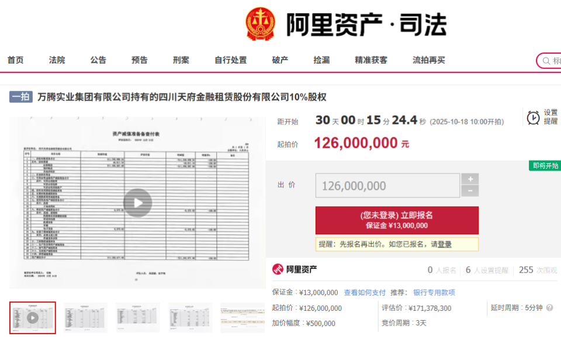The image size is (561, 340).
Task: Decrease the bid with the minus button
Action: [x=470, y=191]
